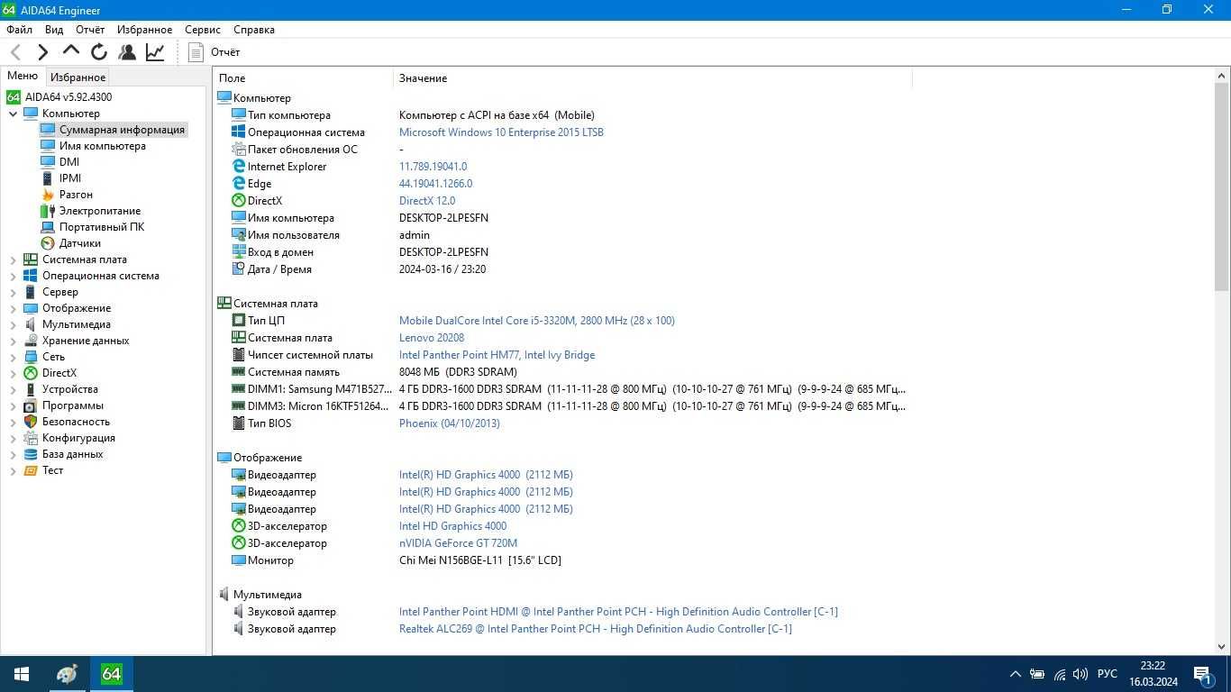Open the Lenovo 20208 link
The width and height of the screenshot is (1231, 692).
[432, 338]
